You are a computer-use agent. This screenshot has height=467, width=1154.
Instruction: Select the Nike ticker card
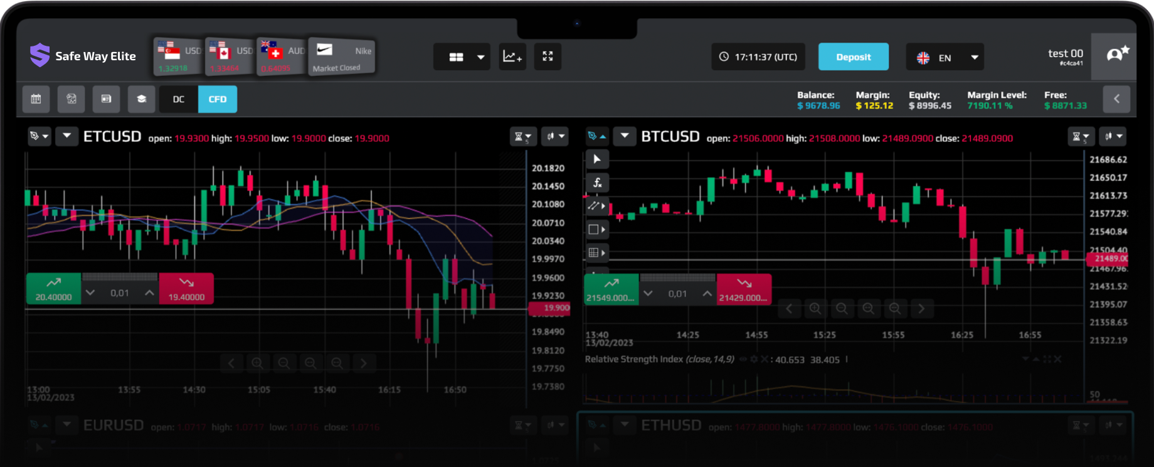[x=342, y=56]
